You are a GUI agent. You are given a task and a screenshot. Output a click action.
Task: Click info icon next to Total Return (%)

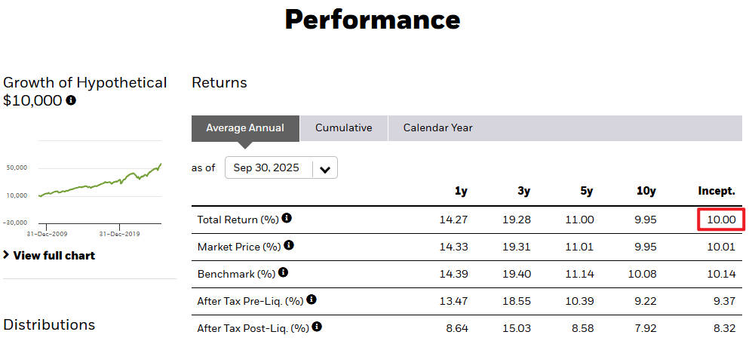287,219
